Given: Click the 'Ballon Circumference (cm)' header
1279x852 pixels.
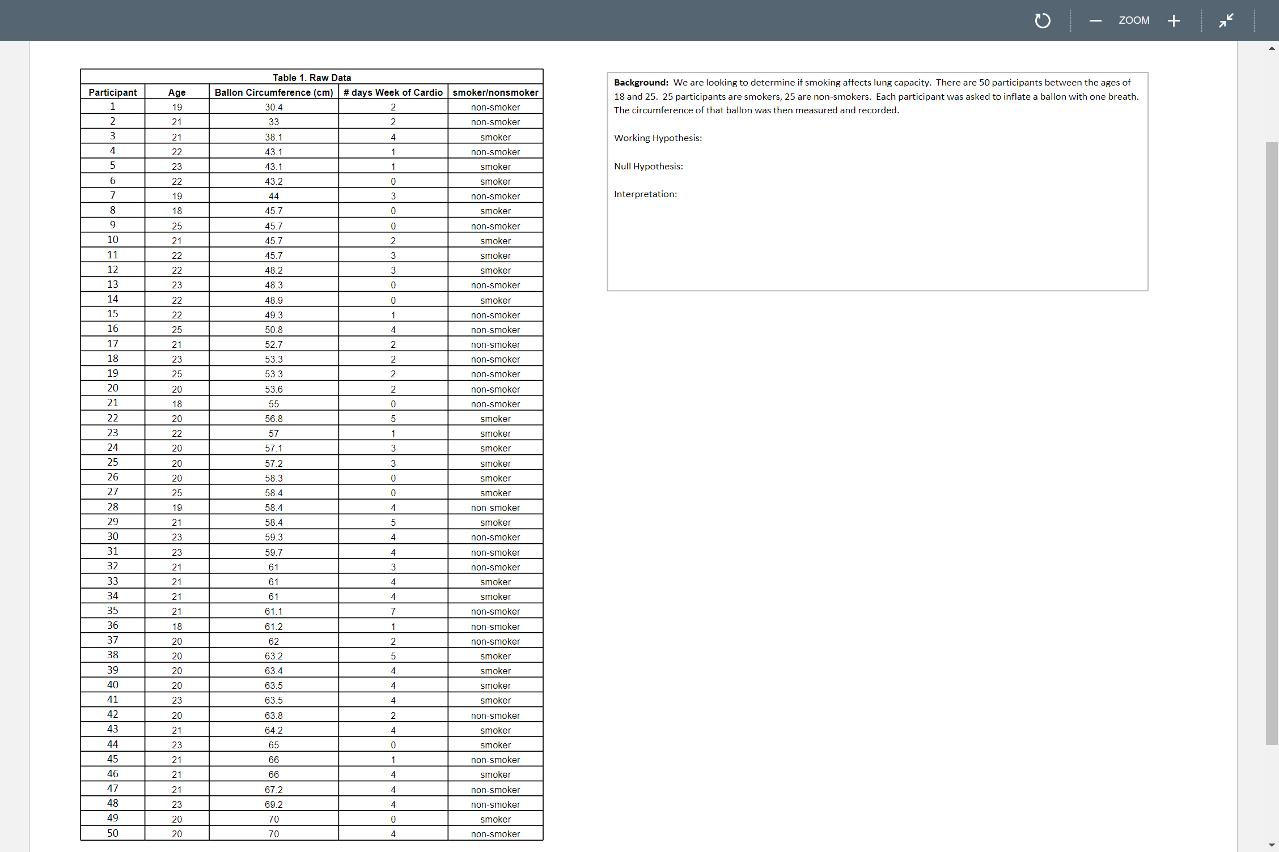Looking at the screenshot, I should 274,92.
